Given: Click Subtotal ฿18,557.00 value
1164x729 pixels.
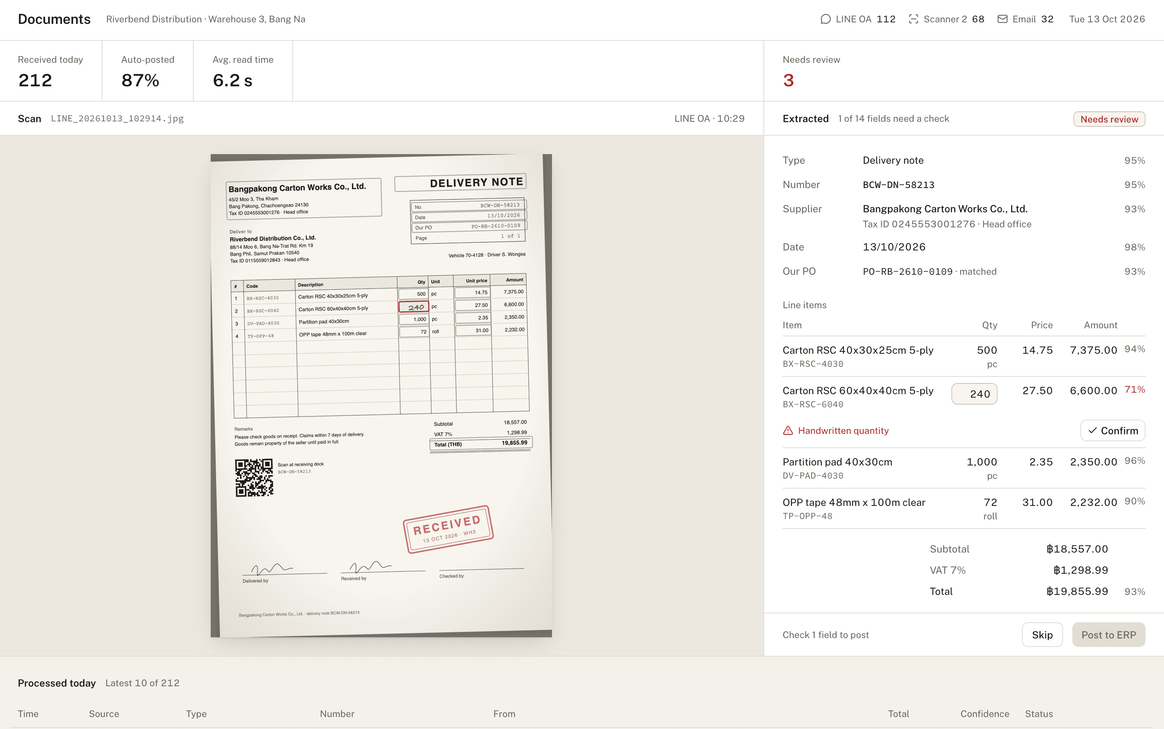Looking at the screenshot, I should point(1077,549).
